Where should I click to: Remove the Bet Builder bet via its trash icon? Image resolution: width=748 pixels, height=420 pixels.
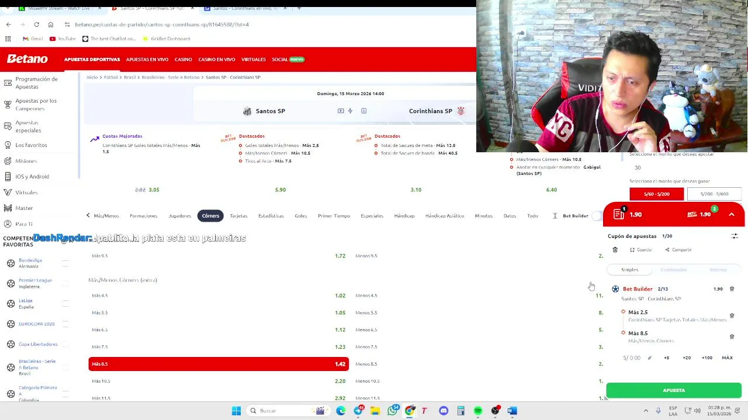[x=732, y=289]
